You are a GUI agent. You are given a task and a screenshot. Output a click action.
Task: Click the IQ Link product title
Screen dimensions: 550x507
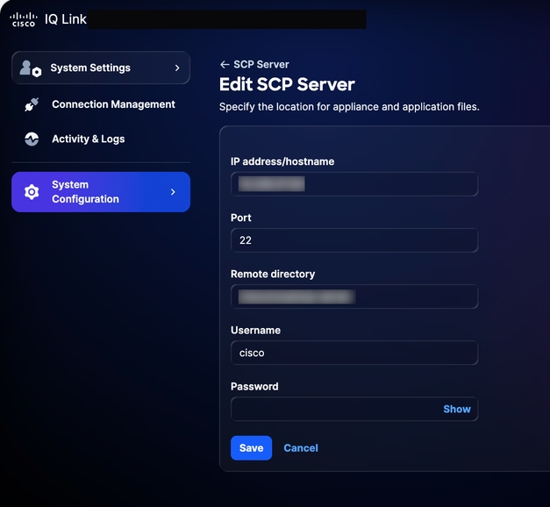point(65,19)
